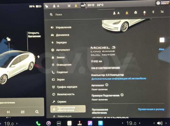Open the Toybox purple icon in dock
170x126 pixels.
point(90,123)
